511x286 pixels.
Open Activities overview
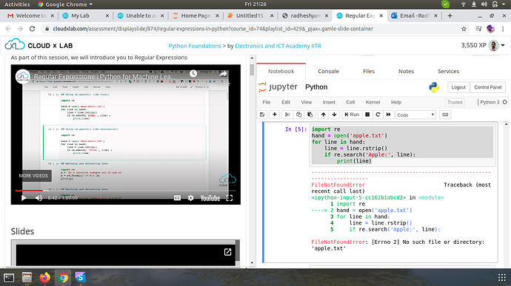click(x=17, y=4)
